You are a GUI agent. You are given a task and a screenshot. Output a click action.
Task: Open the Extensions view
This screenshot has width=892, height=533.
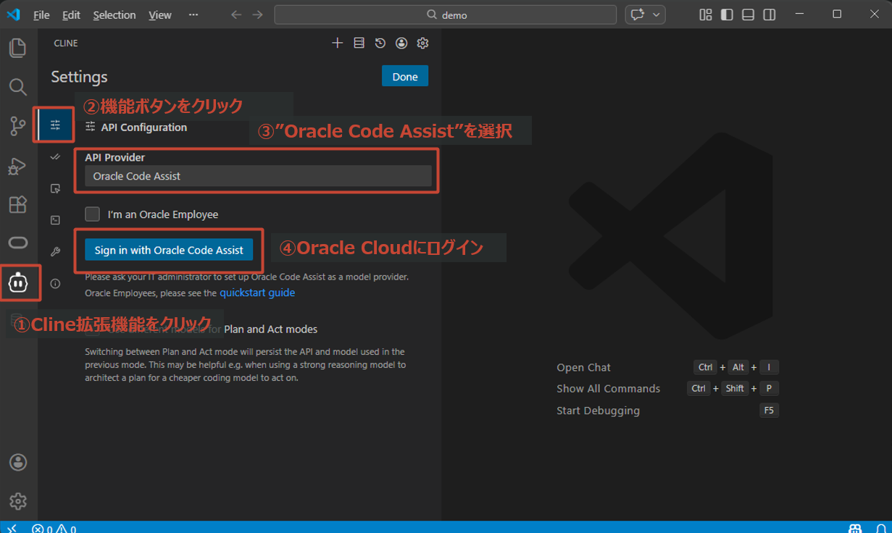point(17,204)
